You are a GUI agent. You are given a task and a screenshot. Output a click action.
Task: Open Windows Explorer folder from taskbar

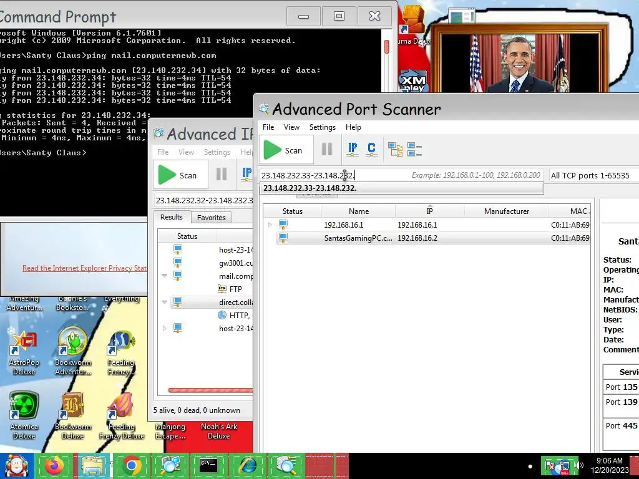click(93, 465)
